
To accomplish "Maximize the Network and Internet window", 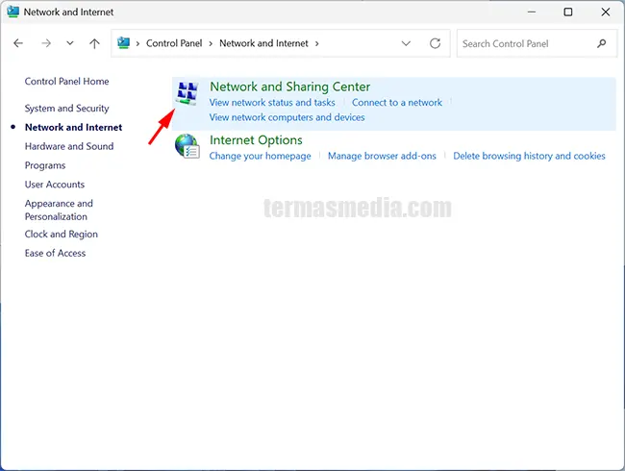I will (568, 12).
